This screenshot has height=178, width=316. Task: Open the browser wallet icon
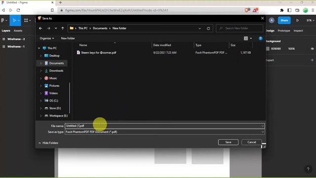pos(297,10)
